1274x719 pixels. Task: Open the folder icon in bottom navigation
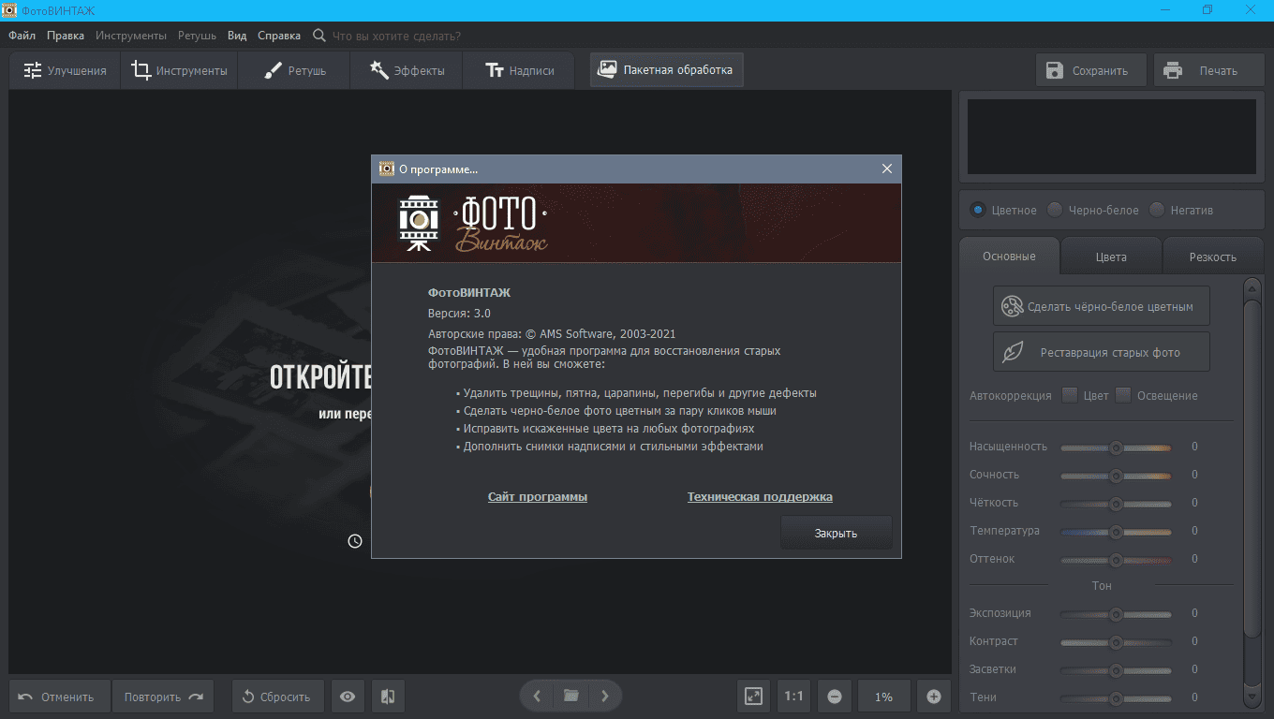(570, 697)
